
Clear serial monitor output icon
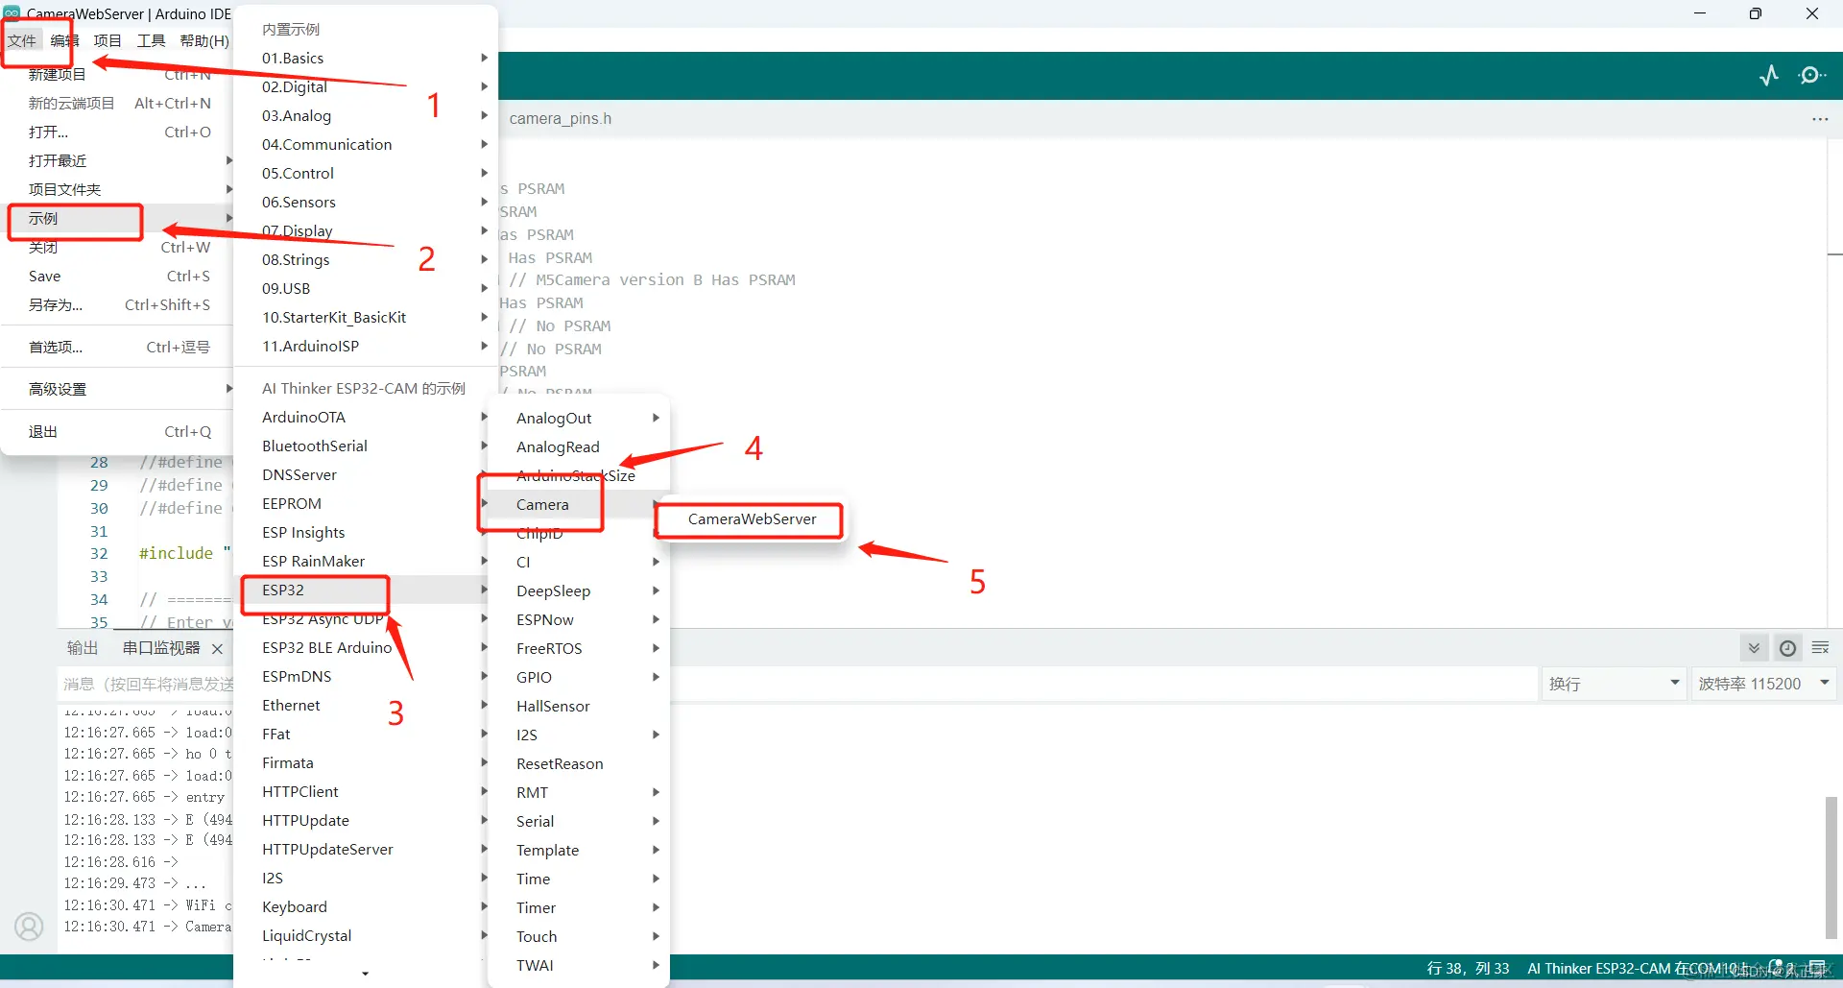[x=1820, y=648]
